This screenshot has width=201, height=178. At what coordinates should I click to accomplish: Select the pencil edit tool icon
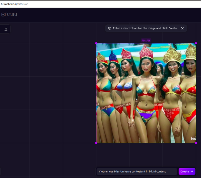click(x=6, y=29)
